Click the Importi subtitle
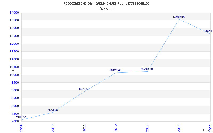The width and height of the screenshot is (213, 133). point(106,9)
